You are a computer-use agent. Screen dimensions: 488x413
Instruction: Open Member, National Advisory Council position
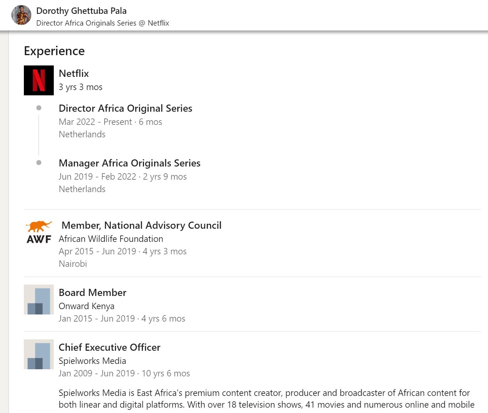click(141, 225)
